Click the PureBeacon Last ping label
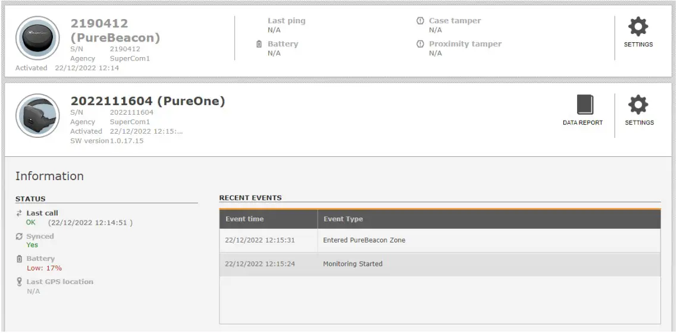This screenshot has width=677, height=334. 286,21
